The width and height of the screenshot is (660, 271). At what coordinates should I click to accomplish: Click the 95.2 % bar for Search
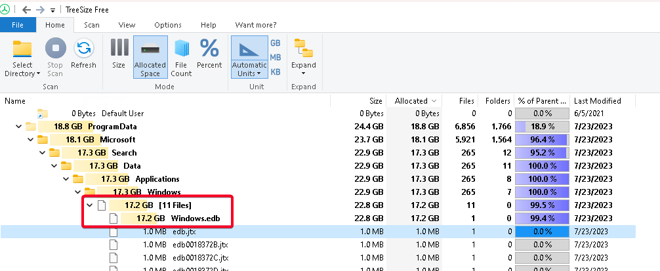(x=542, y=153)
